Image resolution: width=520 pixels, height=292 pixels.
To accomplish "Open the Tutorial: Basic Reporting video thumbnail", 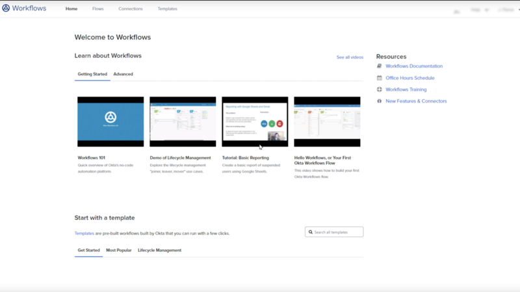I will tap(255, 121).
